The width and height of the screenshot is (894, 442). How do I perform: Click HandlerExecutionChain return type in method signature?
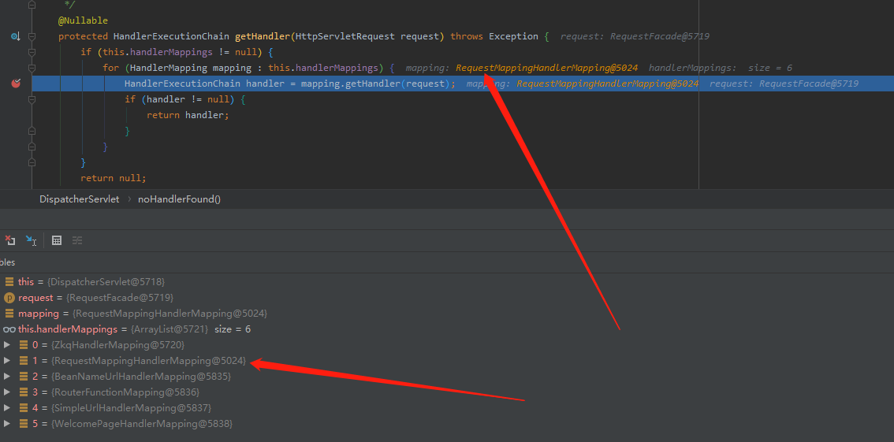(x=171, y=36)
